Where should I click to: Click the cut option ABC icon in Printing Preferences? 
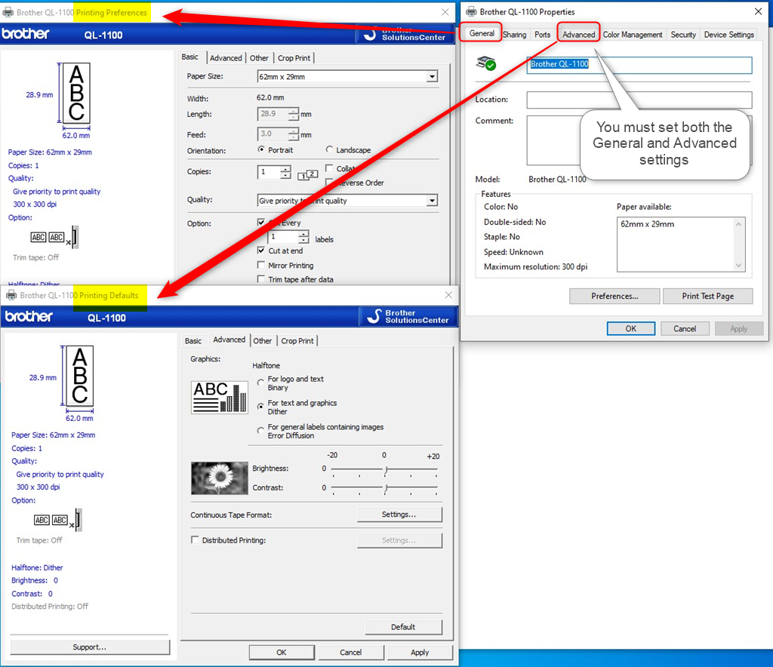[54, 238]
